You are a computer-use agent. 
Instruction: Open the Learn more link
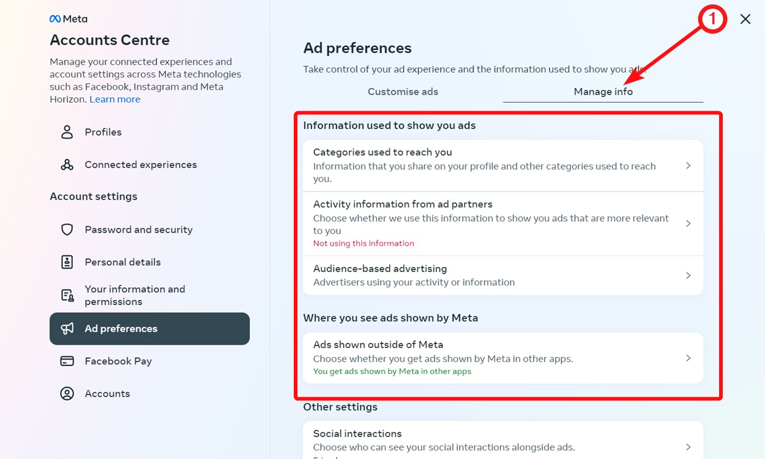coord(114,99)
